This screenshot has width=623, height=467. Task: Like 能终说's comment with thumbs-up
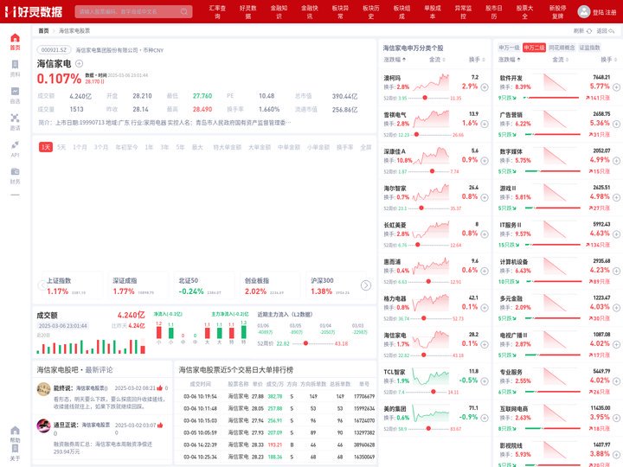point(160,388)
